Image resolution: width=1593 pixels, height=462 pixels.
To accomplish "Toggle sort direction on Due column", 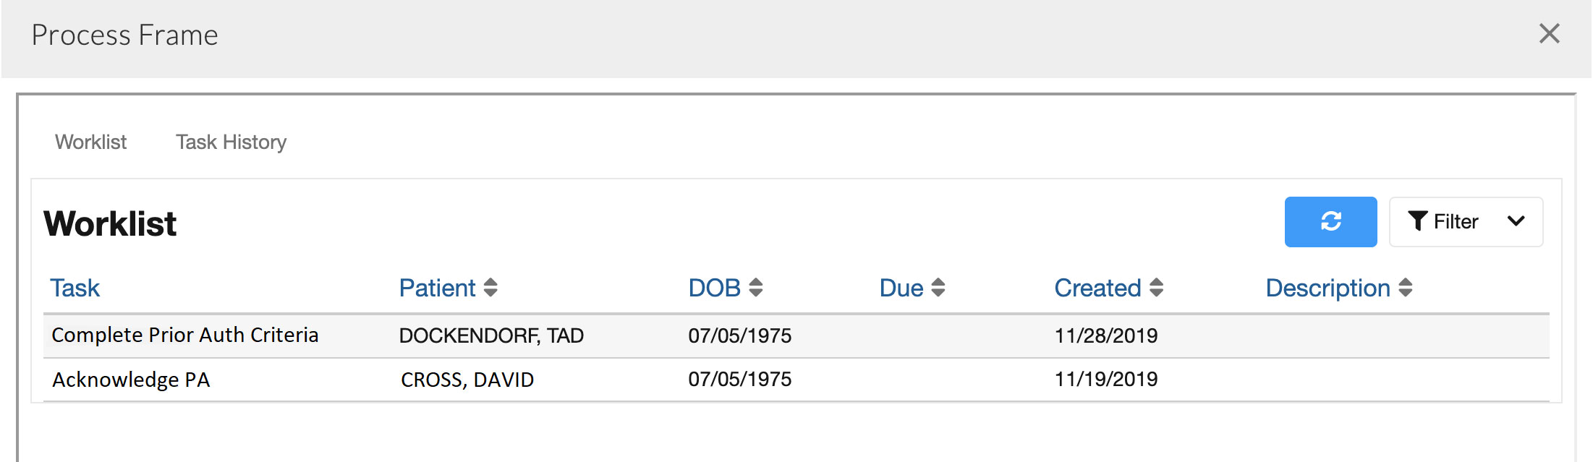I will coord(938,288).
